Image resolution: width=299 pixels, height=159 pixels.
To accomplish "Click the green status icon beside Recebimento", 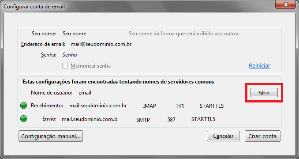I will [x=23, y=106].
